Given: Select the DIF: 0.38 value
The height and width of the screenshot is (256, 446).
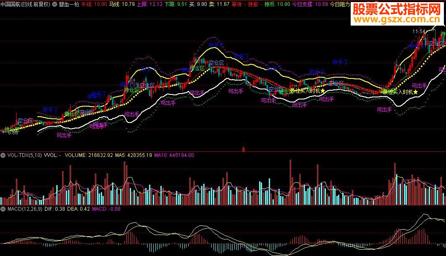Looking at the screenshot, I should [55, 209].
